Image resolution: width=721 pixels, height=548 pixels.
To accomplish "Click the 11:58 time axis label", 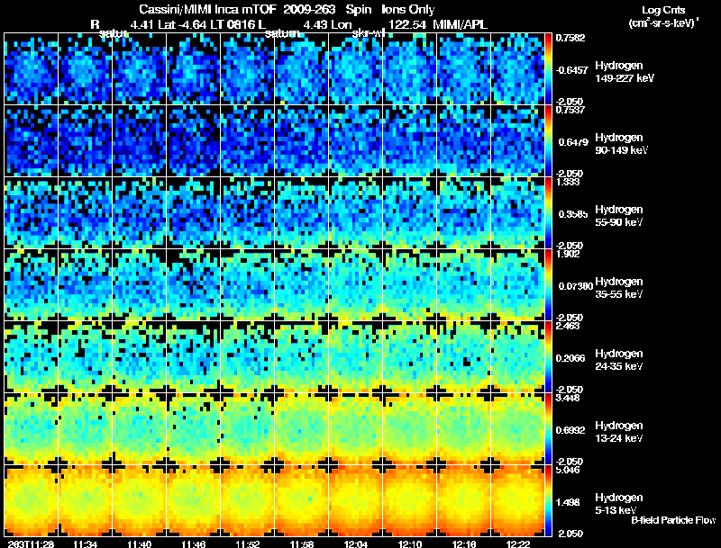I will (302, 544).
